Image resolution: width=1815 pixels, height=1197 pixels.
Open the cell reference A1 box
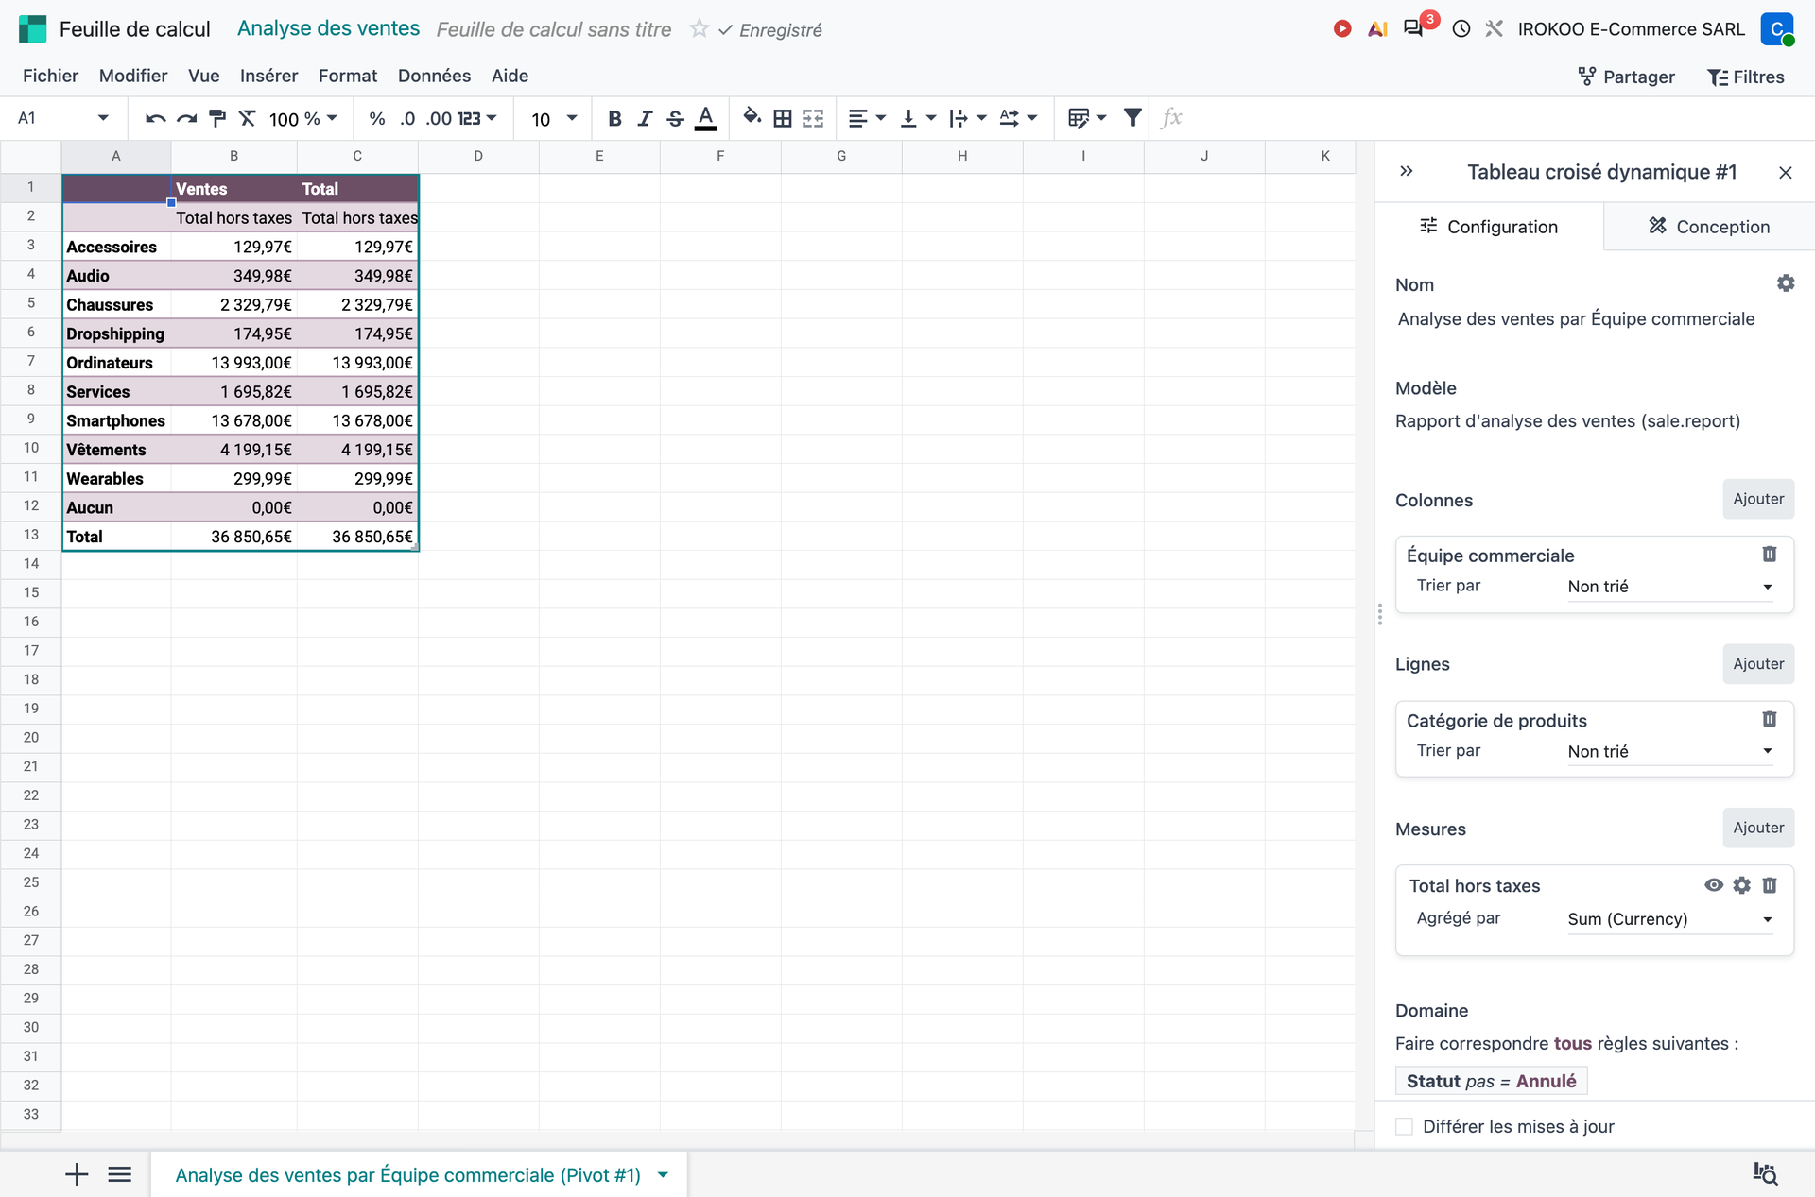point(62,118)
